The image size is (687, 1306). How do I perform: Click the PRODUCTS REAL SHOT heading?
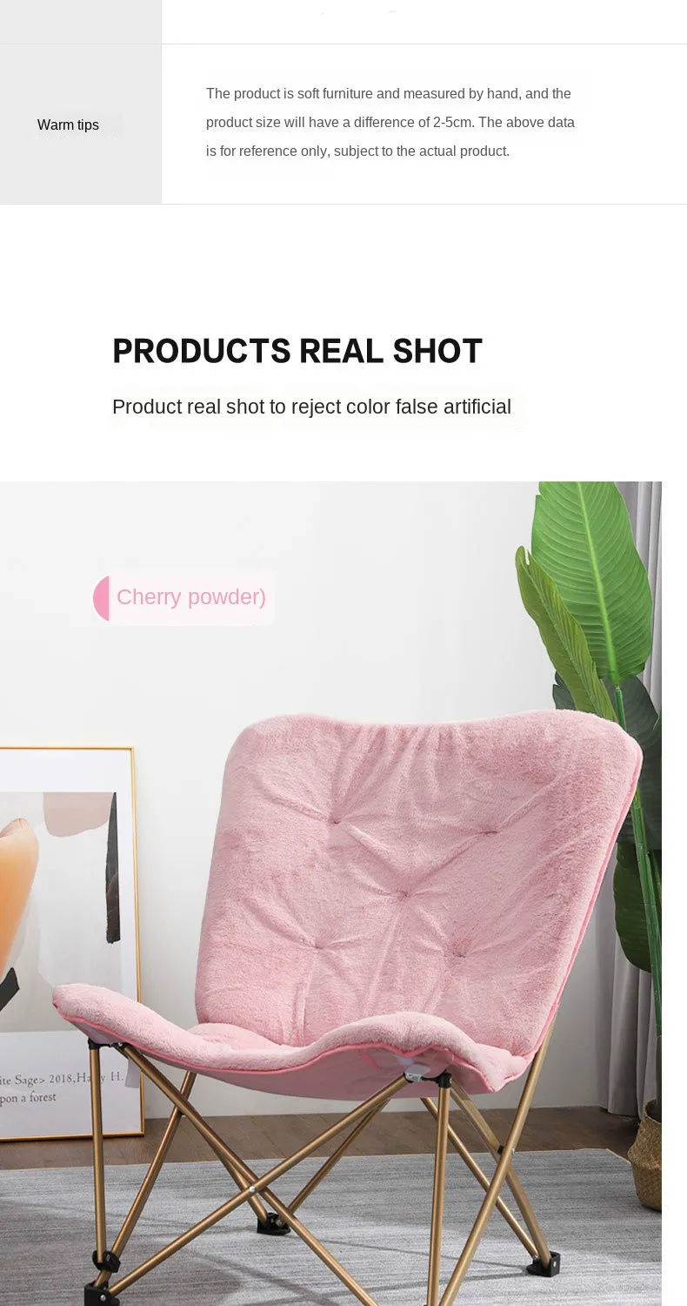click(x=297, y=351)
